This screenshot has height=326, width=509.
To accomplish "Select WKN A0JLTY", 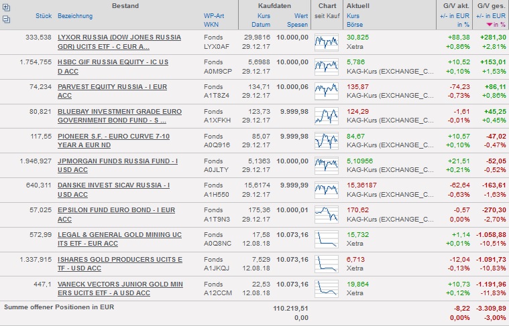I will (216, 170).
